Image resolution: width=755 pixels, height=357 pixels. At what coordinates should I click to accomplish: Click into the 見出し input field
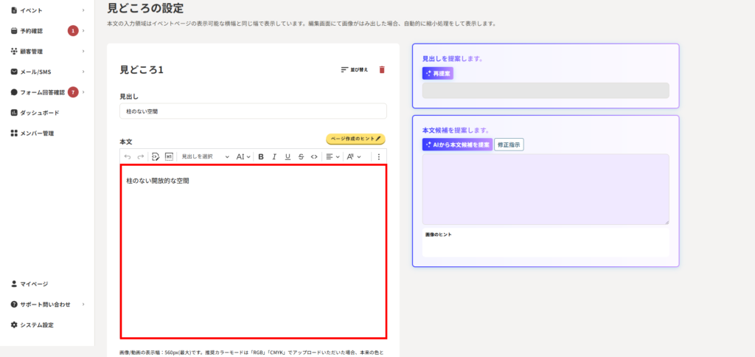pos(253,111)
